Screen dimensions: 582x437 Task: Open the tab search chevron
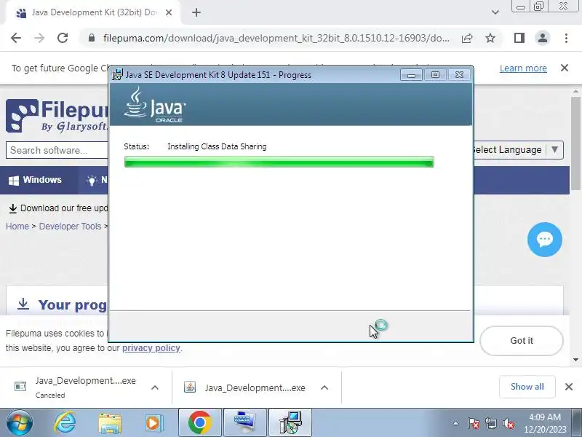495,12
